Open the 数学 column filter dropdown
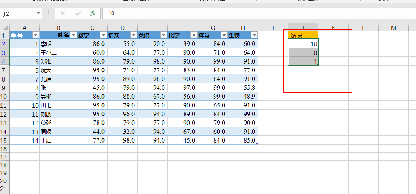The image size is (416, 194). [103, 35]
